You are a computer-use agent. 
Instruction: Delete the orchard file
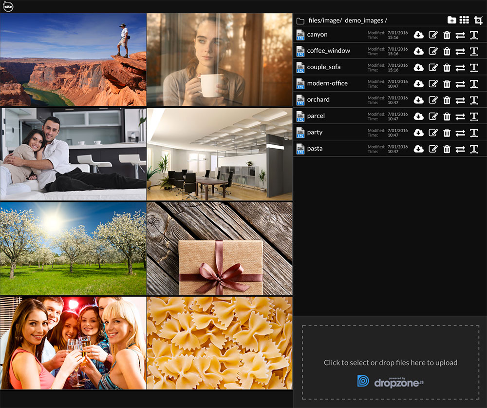447,100
